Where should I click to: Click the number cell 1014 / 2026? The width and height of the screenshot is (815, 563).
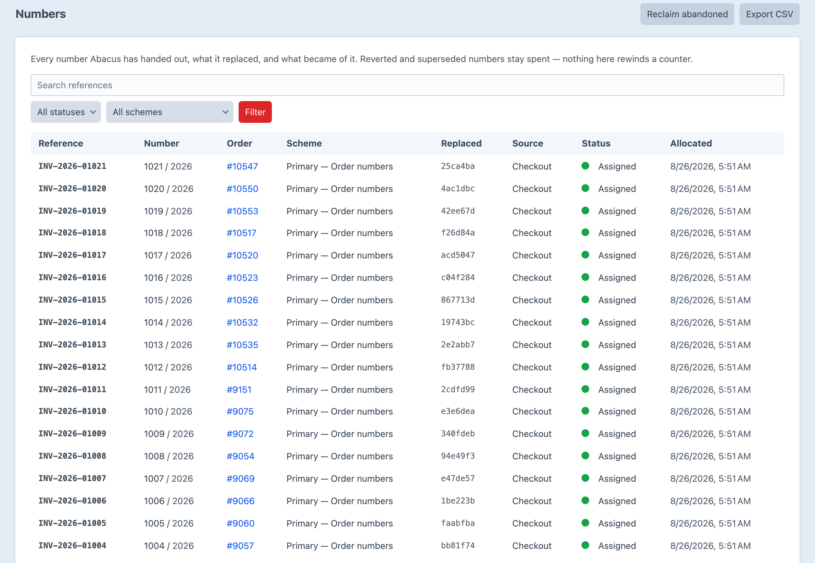click(168, 323)
